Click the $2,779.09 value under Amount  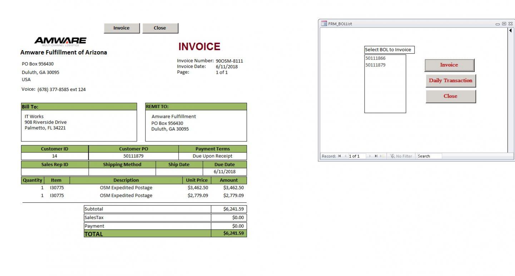[x=233, y=196]
